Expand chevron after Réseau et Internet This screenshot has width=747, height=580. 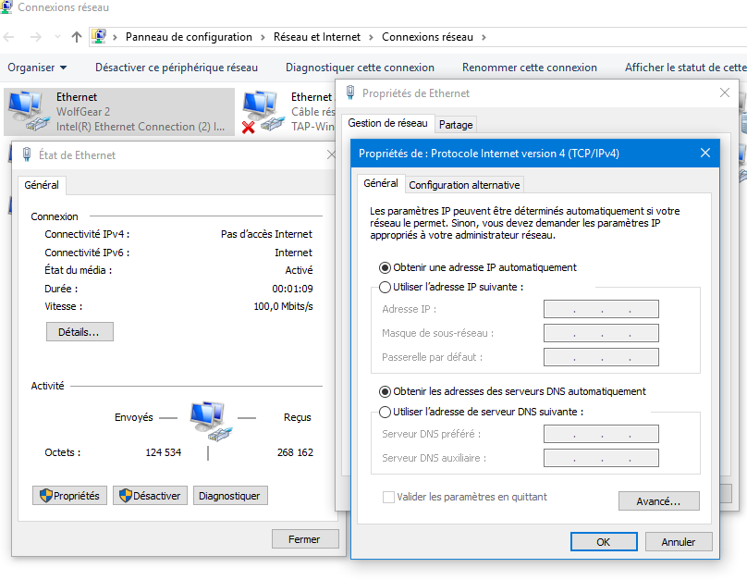click(x=371, y=37)
